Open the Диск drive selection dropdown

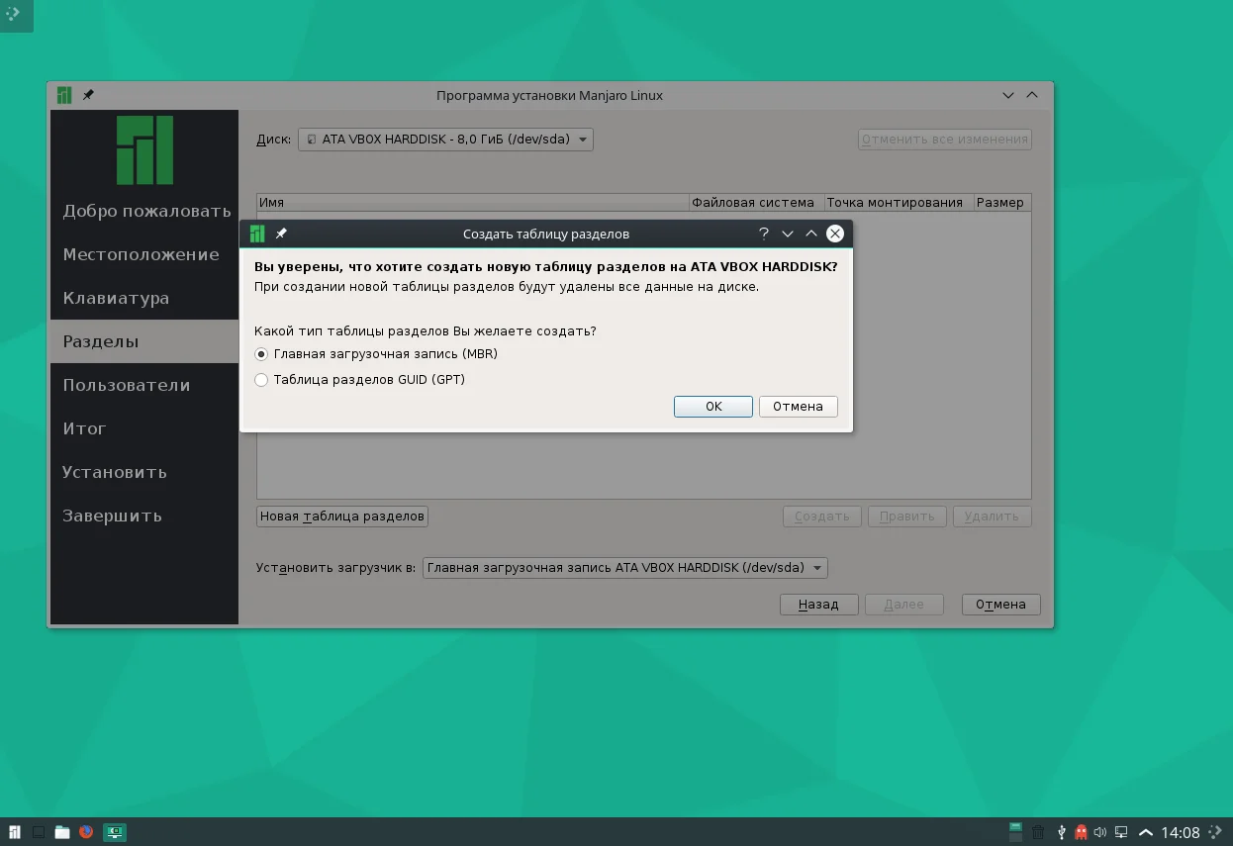click(x=445, y=140)
